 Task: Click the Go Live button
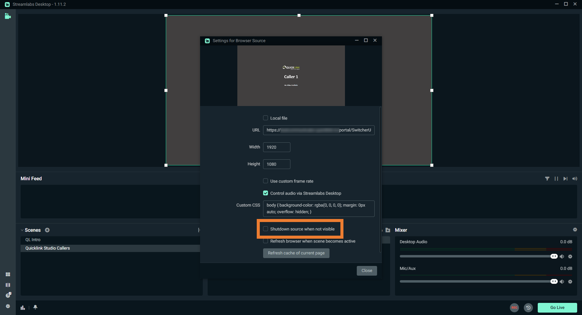[x=557, y=307]
